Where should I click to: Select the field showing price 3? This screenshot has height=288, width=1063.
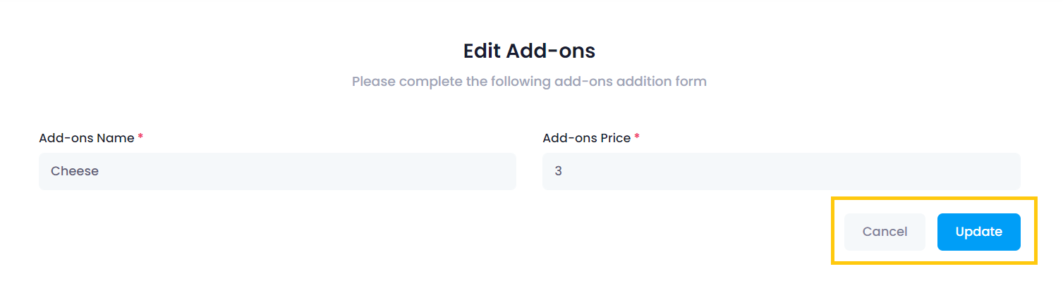pyautogui.click(x=781, y=171)
